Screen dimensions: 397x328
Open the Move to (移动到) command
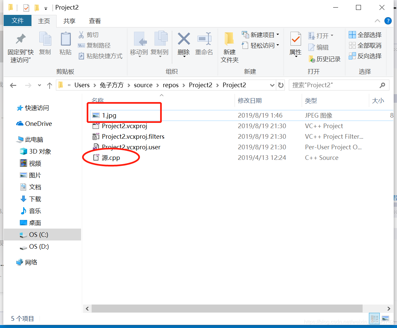139,45
